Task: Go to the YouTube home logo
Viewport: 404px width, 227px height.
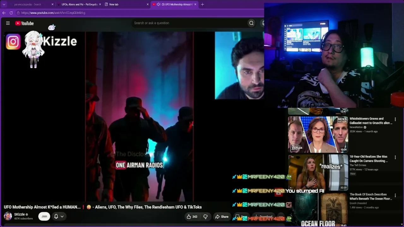Action: pos(24,23)
